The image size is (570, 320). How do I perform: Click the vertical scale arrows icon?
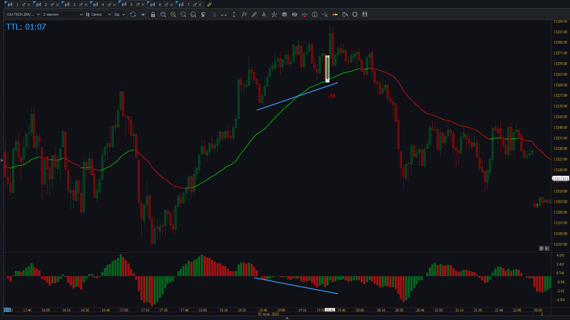[x=234, y=15]
